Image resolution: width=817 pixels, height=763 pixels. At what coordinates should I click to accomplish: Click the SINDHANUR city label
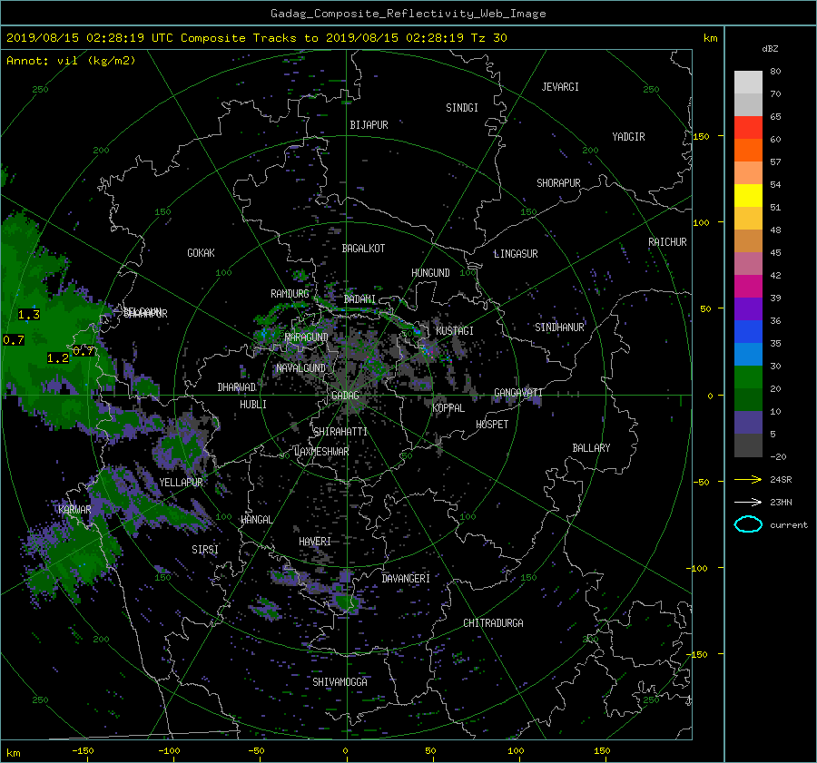pyautogui.click(x=559, y=328)
